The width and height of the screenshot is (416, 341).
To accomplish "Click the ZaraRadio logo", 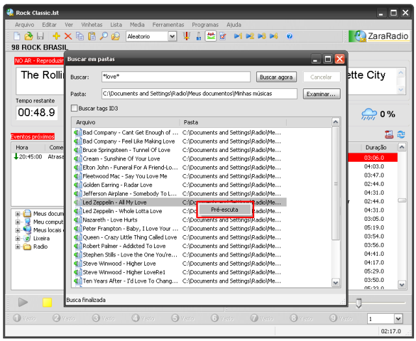I will click(x=380, y=36).
